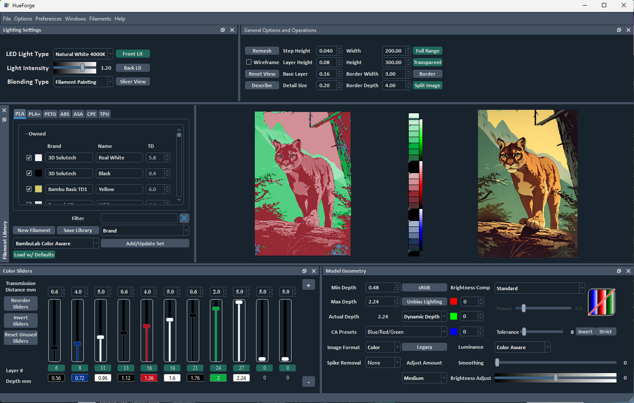Click the Remesh button
Screen dimensions: 634x403
click(x=261, y=50)
